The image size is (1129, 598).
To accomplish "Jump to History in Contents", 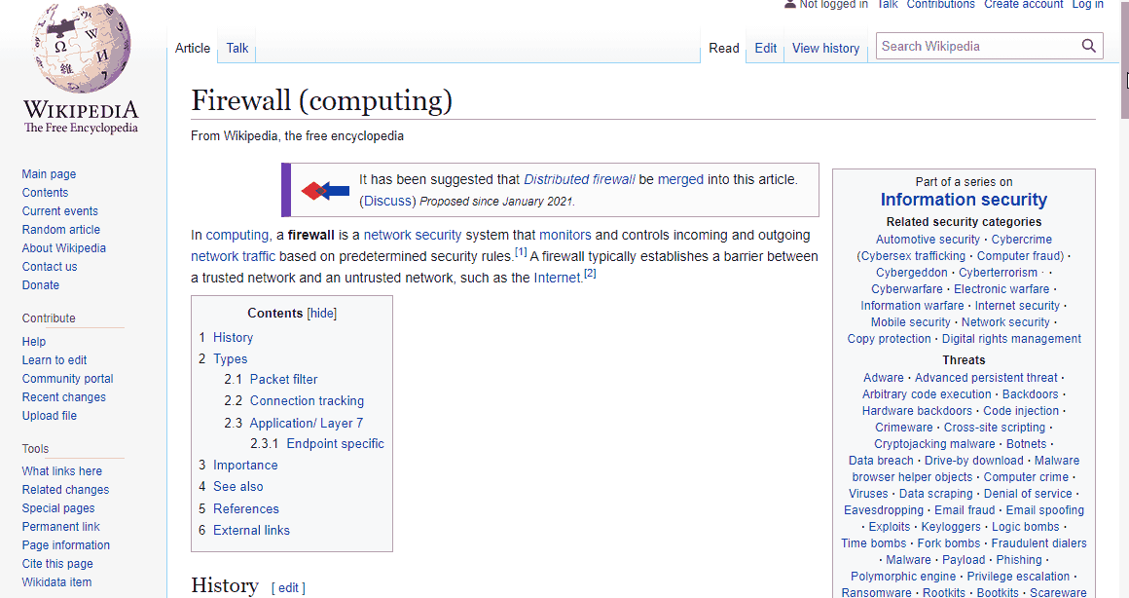I will tap(234, 338).
